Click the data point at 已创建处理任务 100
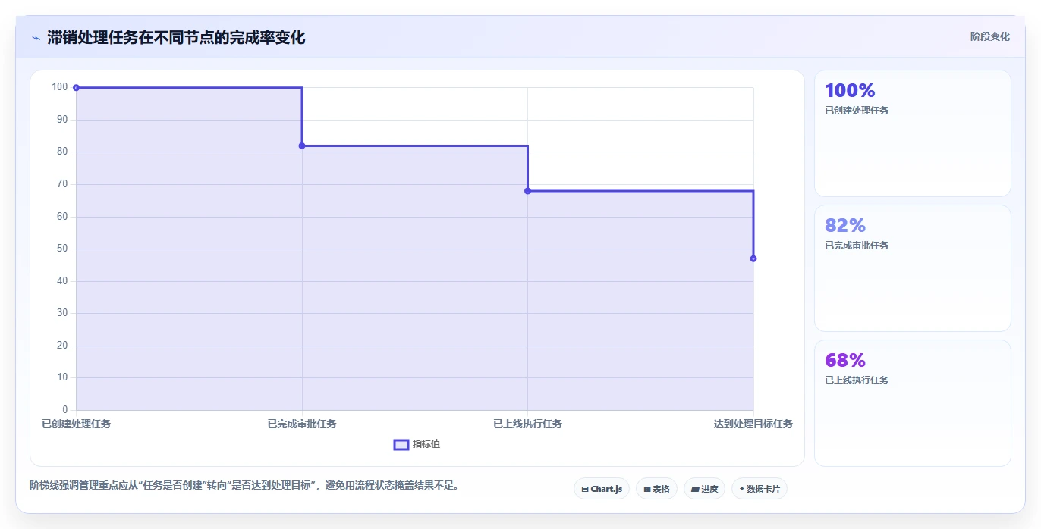 point(76,88)
